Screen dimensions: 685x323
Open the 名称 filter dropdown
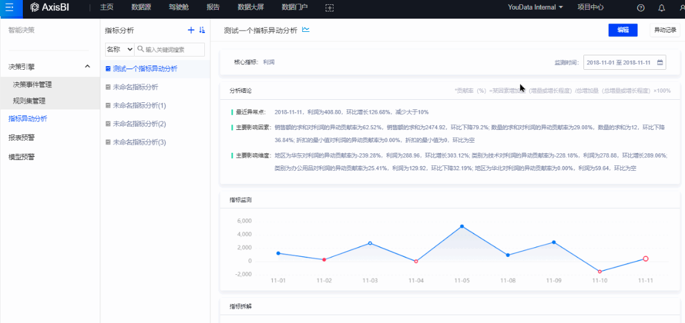119,49
